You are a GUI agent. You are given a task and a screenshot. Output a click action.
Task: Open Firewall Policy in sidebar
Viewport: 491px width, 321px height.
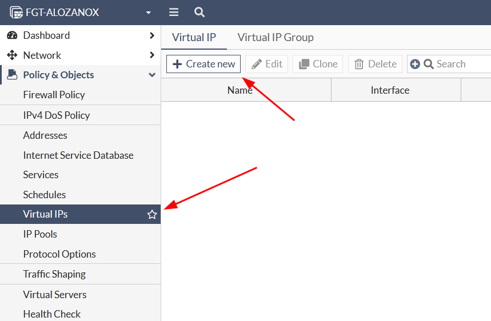click(54, 95)
